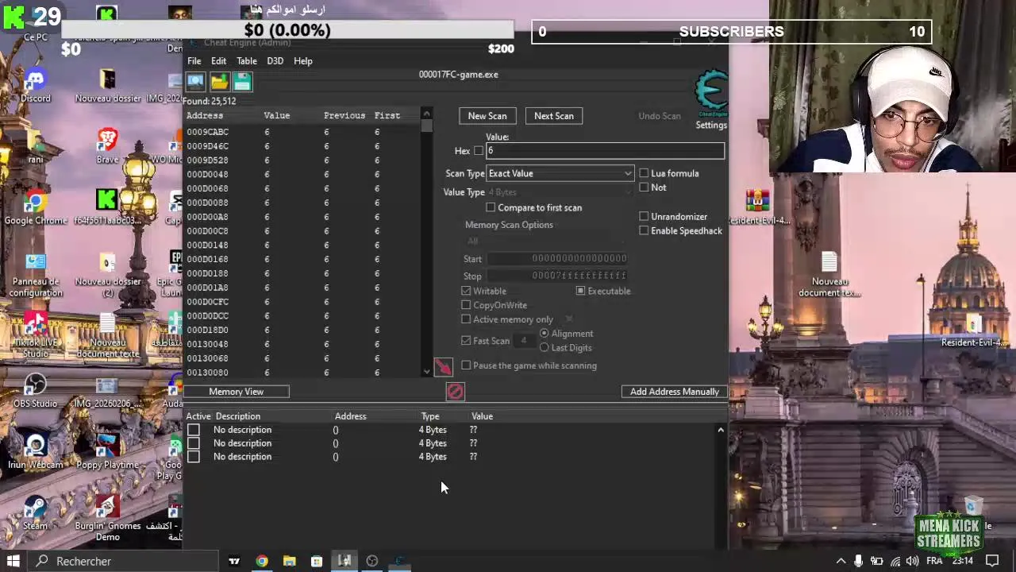This screenshot has width=1016, height=572.
Task: Enable Compare to first scan
Action: 491,208
